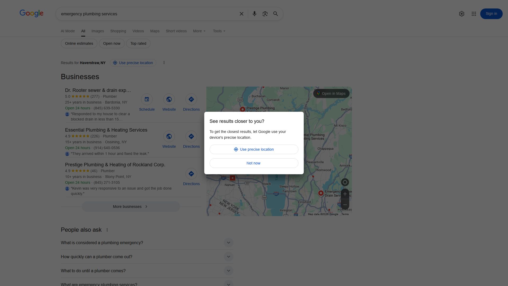Open results in Google Maps
The image size is (508, 286).
click(x=331, y=93)
